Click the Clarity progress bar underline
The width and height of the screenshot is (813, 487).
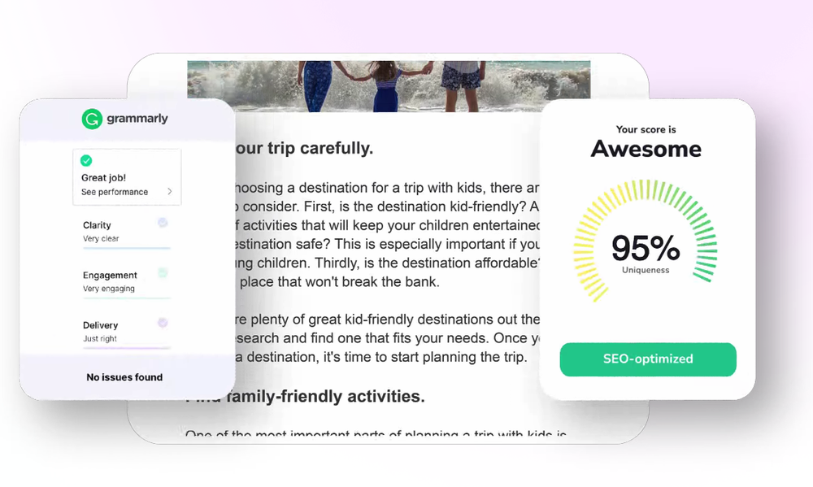click(126, 247)
